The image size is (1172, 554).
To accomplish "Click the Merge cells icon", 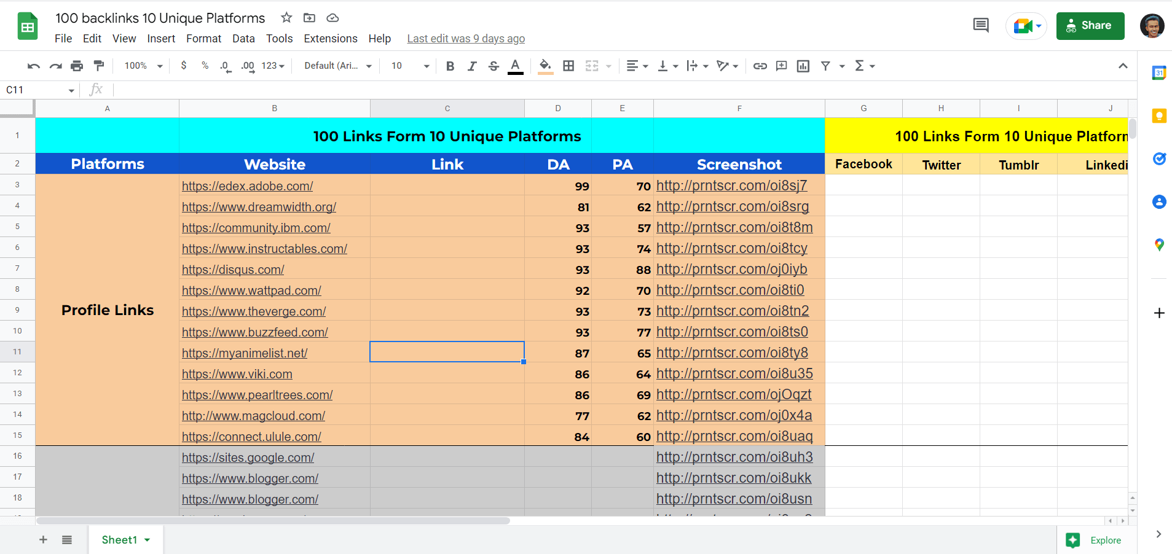I will tap(592, 66).
